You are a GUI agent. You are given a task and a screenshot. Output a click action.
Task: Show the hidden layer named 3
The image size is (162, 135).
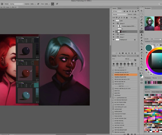113,29
